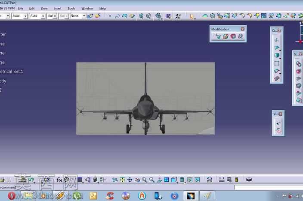Toggle the Swap visible space icon
The image size is (303, 201).
[197, 180]
